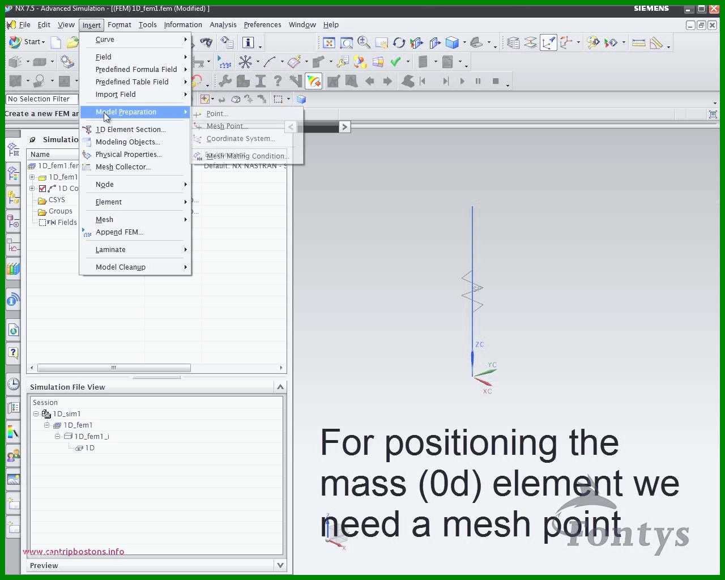The image size is (725, 580).
Task: Collapse the 1D_sim1 session node
Action: coord(36,414)
